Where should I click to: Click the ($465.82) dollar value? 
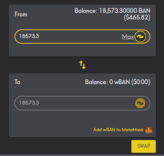click(x=137, y=17)
